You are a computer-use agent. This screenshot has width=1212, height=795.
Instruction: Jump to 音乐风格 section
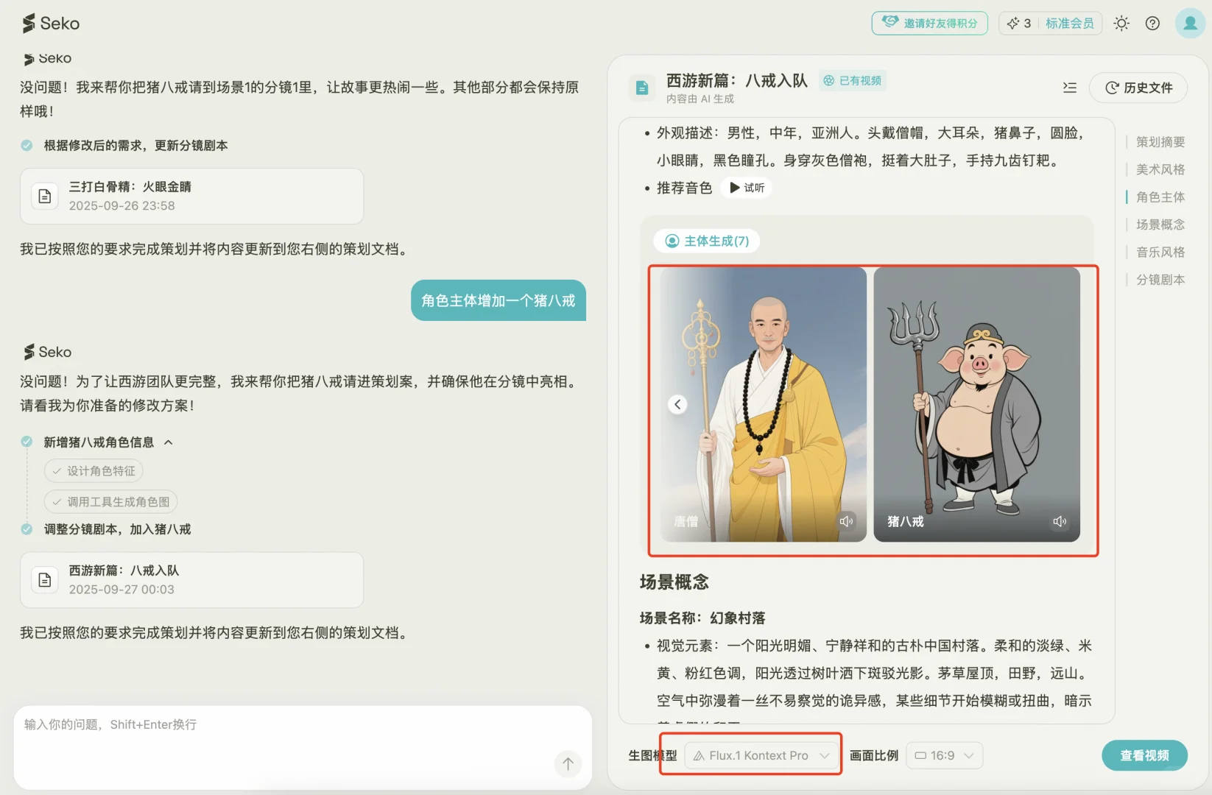(1160, 252)
